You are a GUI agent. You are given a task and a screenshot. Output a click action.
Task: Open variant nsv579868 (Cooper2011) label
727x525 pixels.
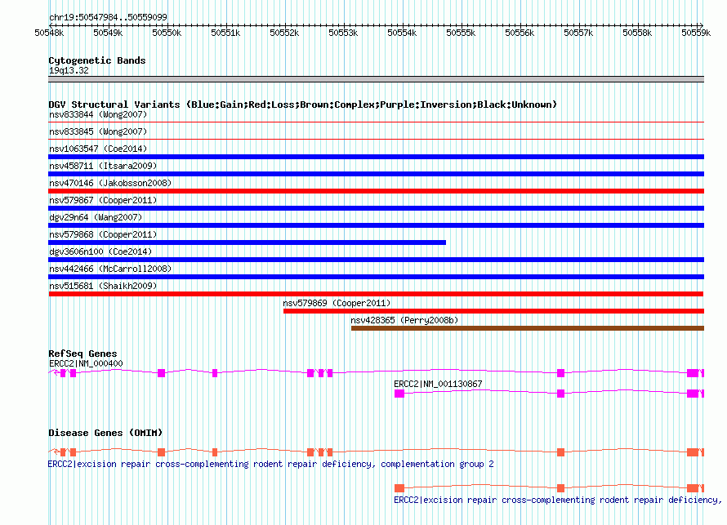[103, 234]
